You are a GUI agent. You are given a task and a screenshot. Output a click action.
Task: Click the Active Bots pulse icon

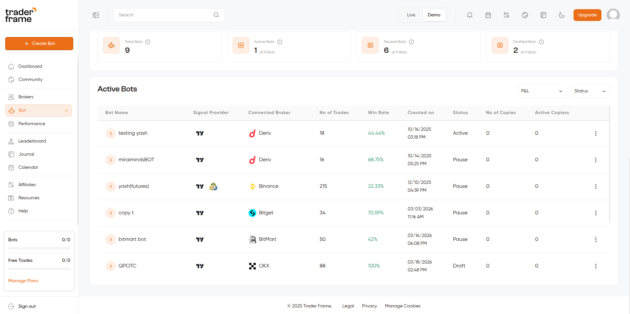(x=241, y=45)
